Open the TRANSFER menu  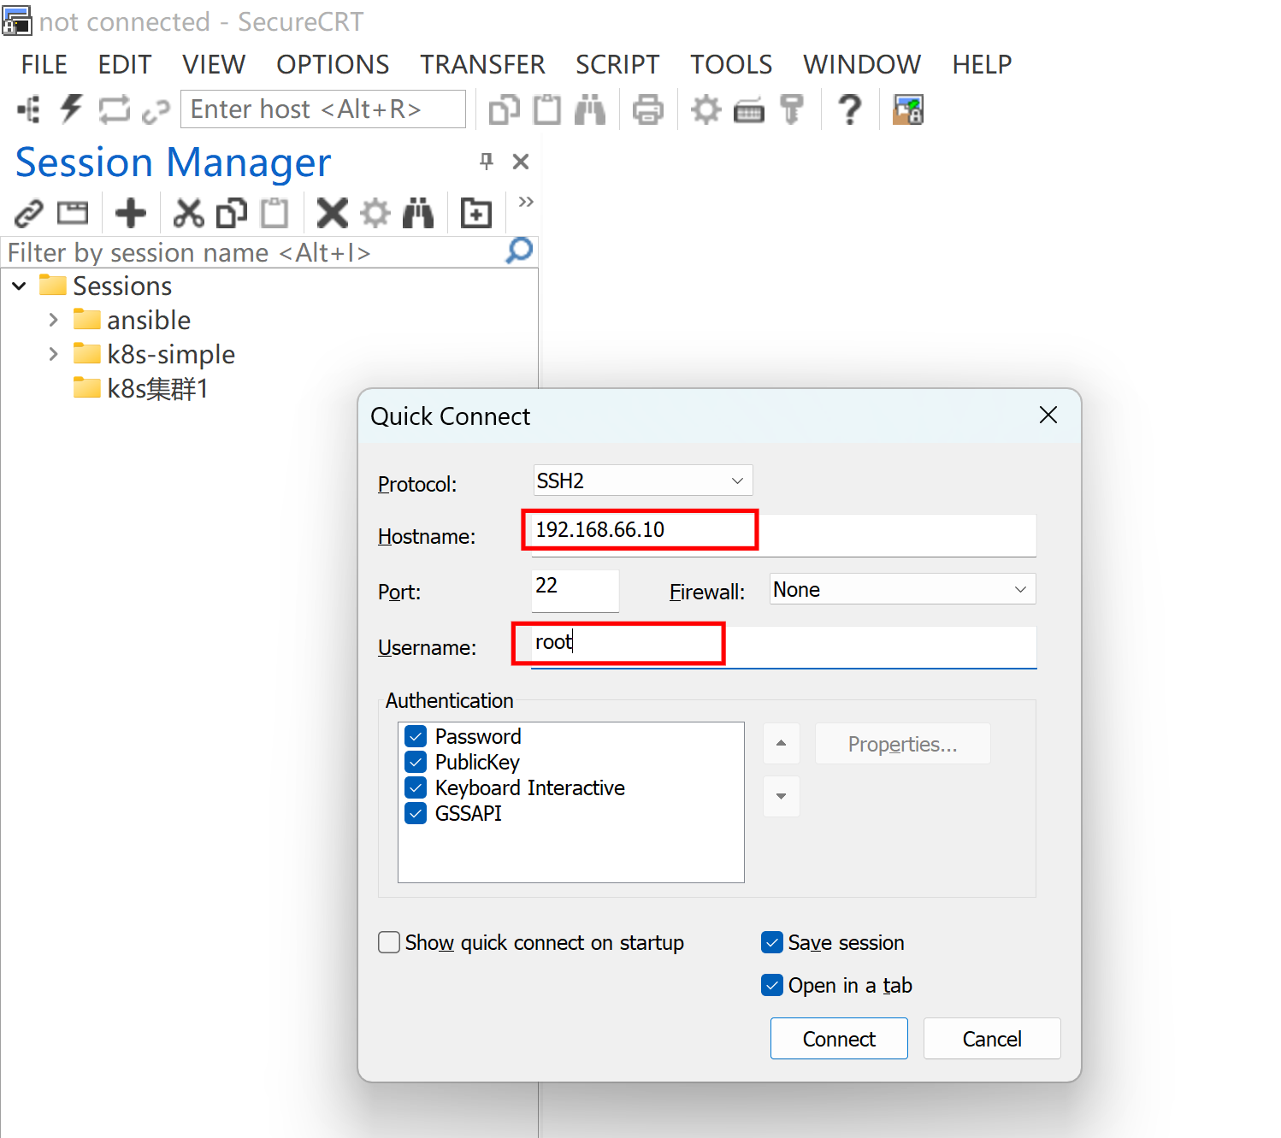pyautogui.click(x=482, y=64)
